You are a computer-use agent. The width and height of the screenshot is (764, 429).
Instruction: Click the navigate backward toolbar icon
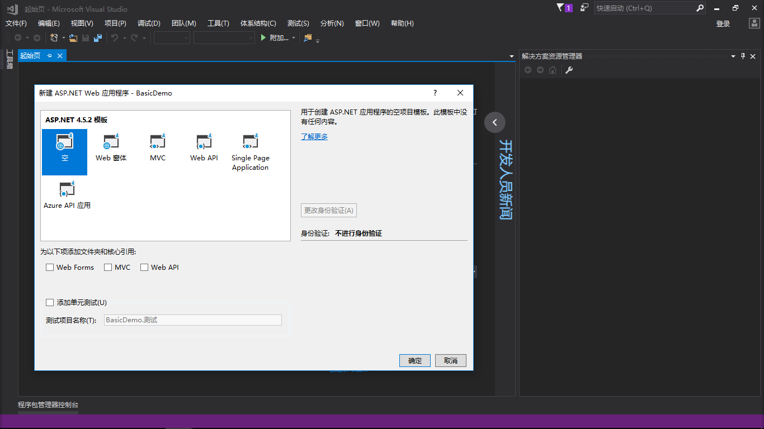(x=18, y=38)
